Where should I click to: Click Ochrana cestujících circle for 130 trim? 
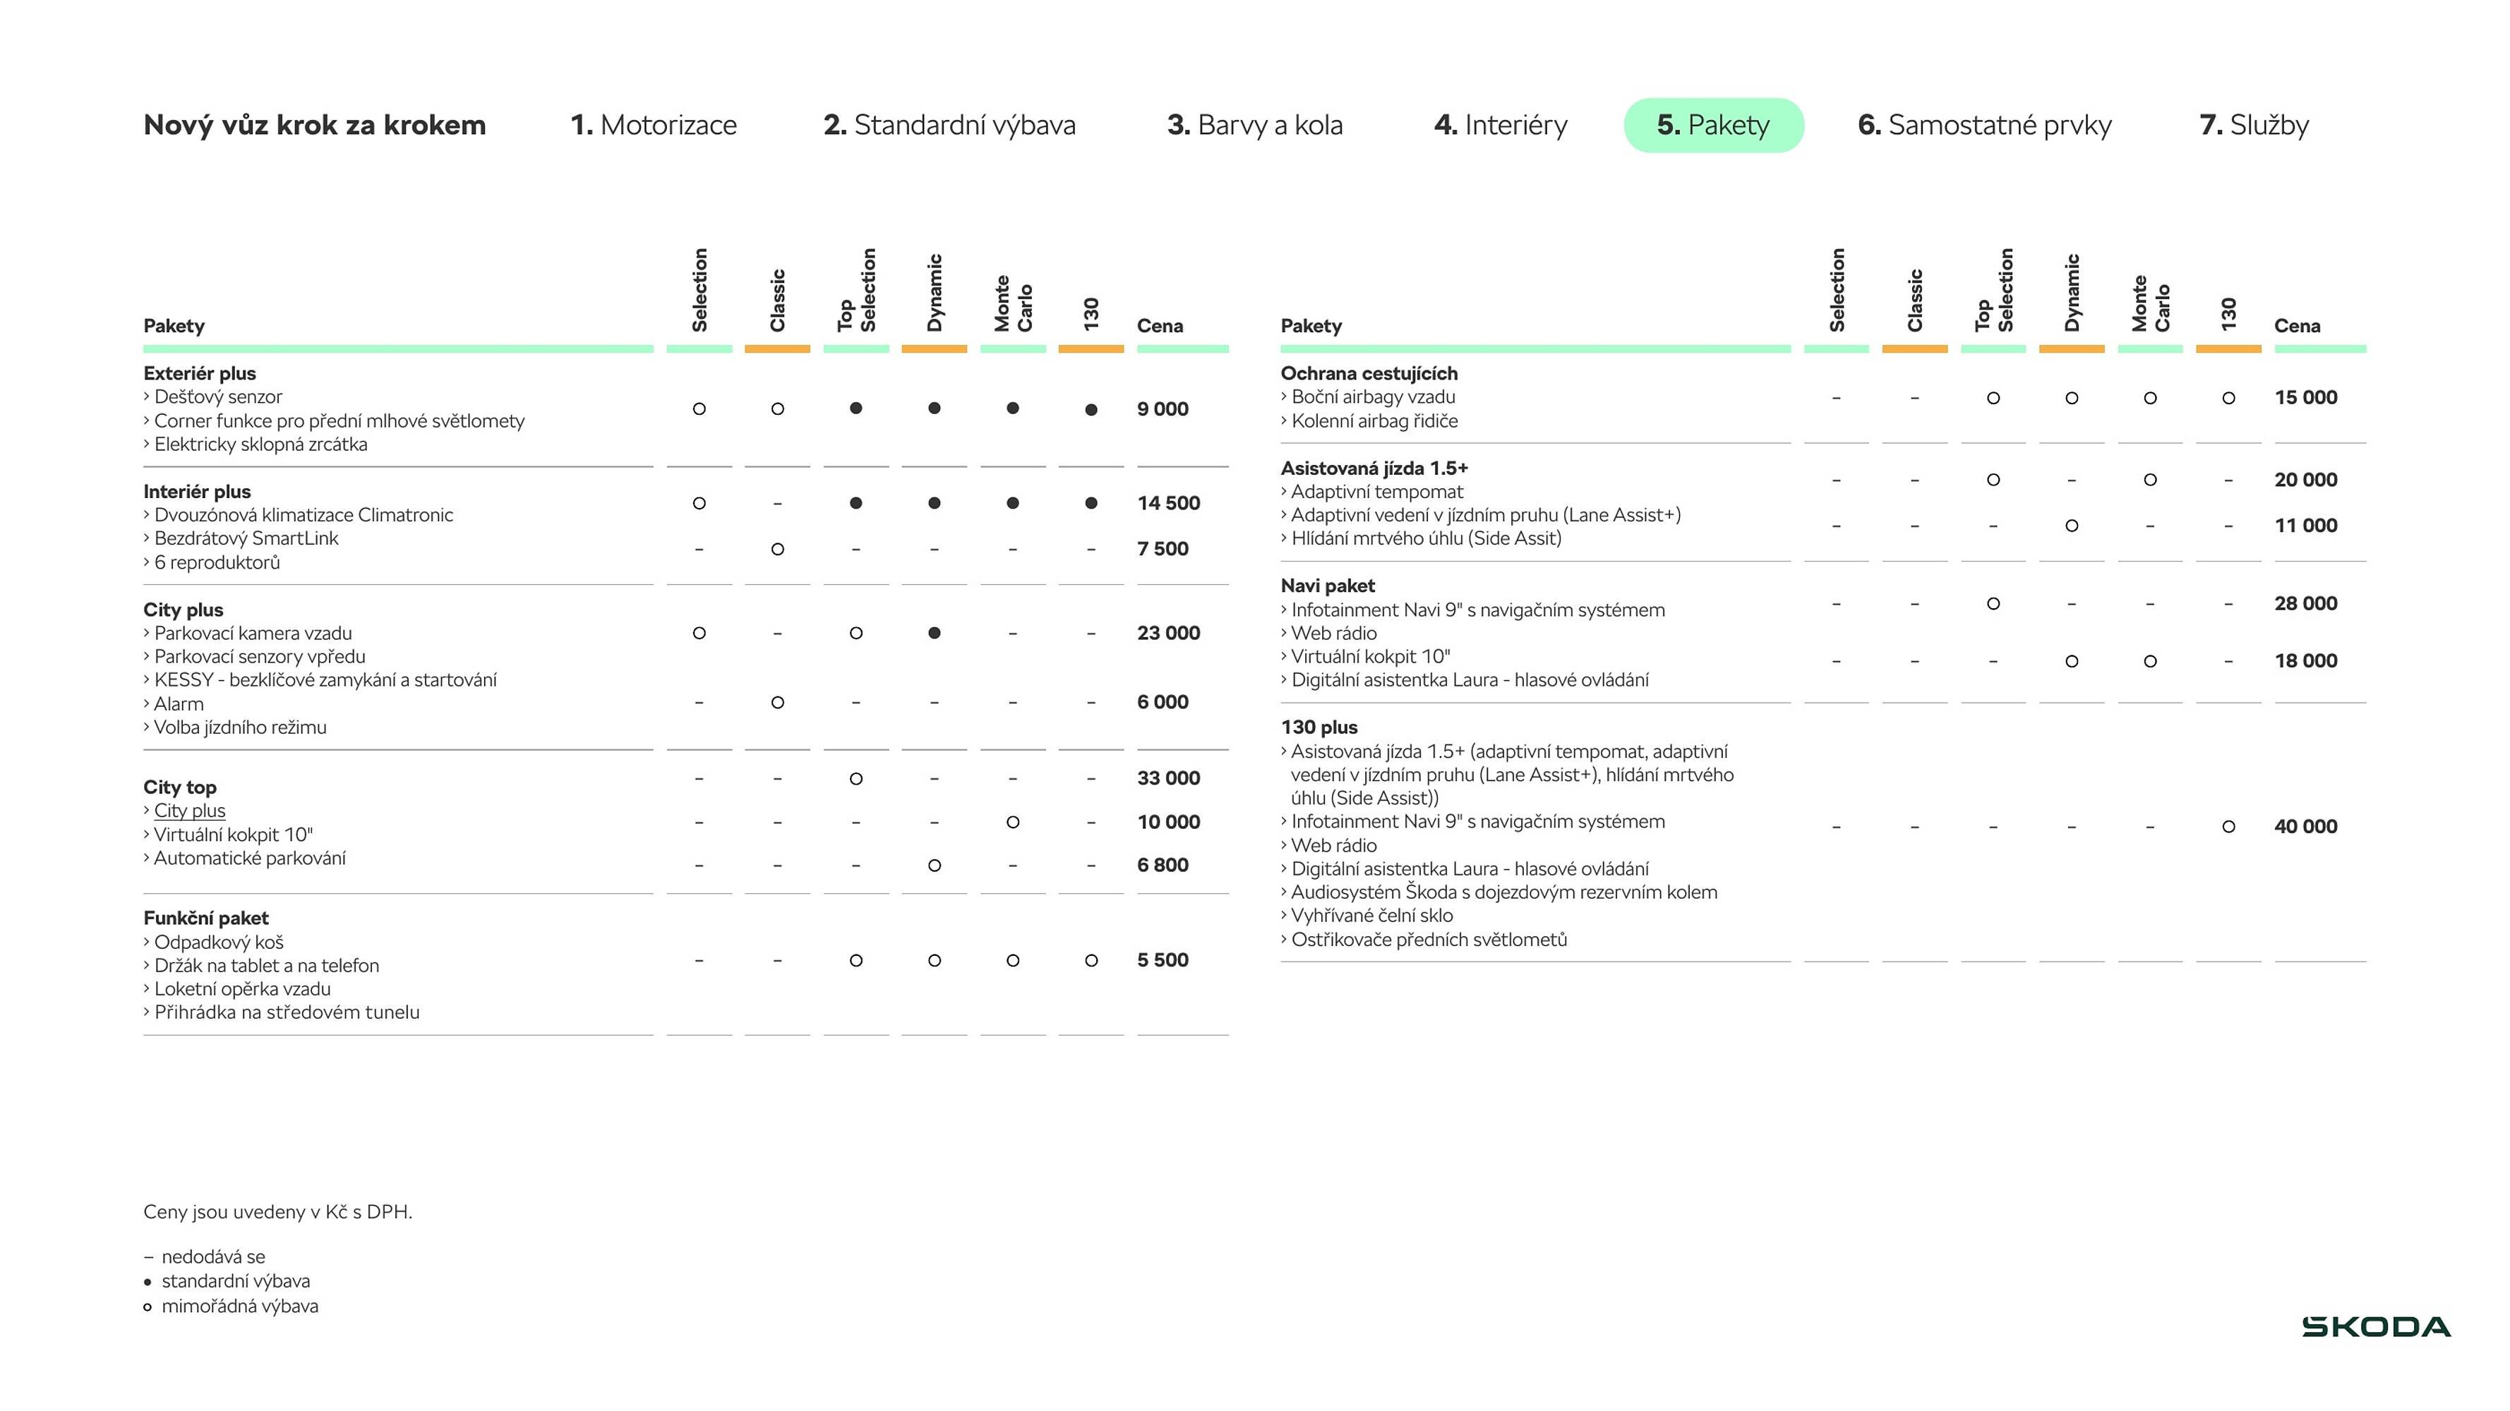pyautogui.click(x=2228, y=399)
